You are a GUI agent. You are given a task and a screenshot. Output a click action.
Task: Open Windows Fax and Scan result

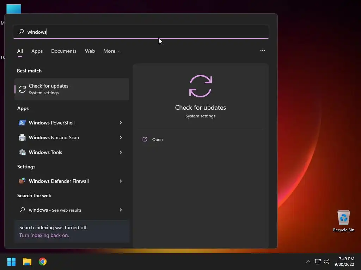(72, 137)
